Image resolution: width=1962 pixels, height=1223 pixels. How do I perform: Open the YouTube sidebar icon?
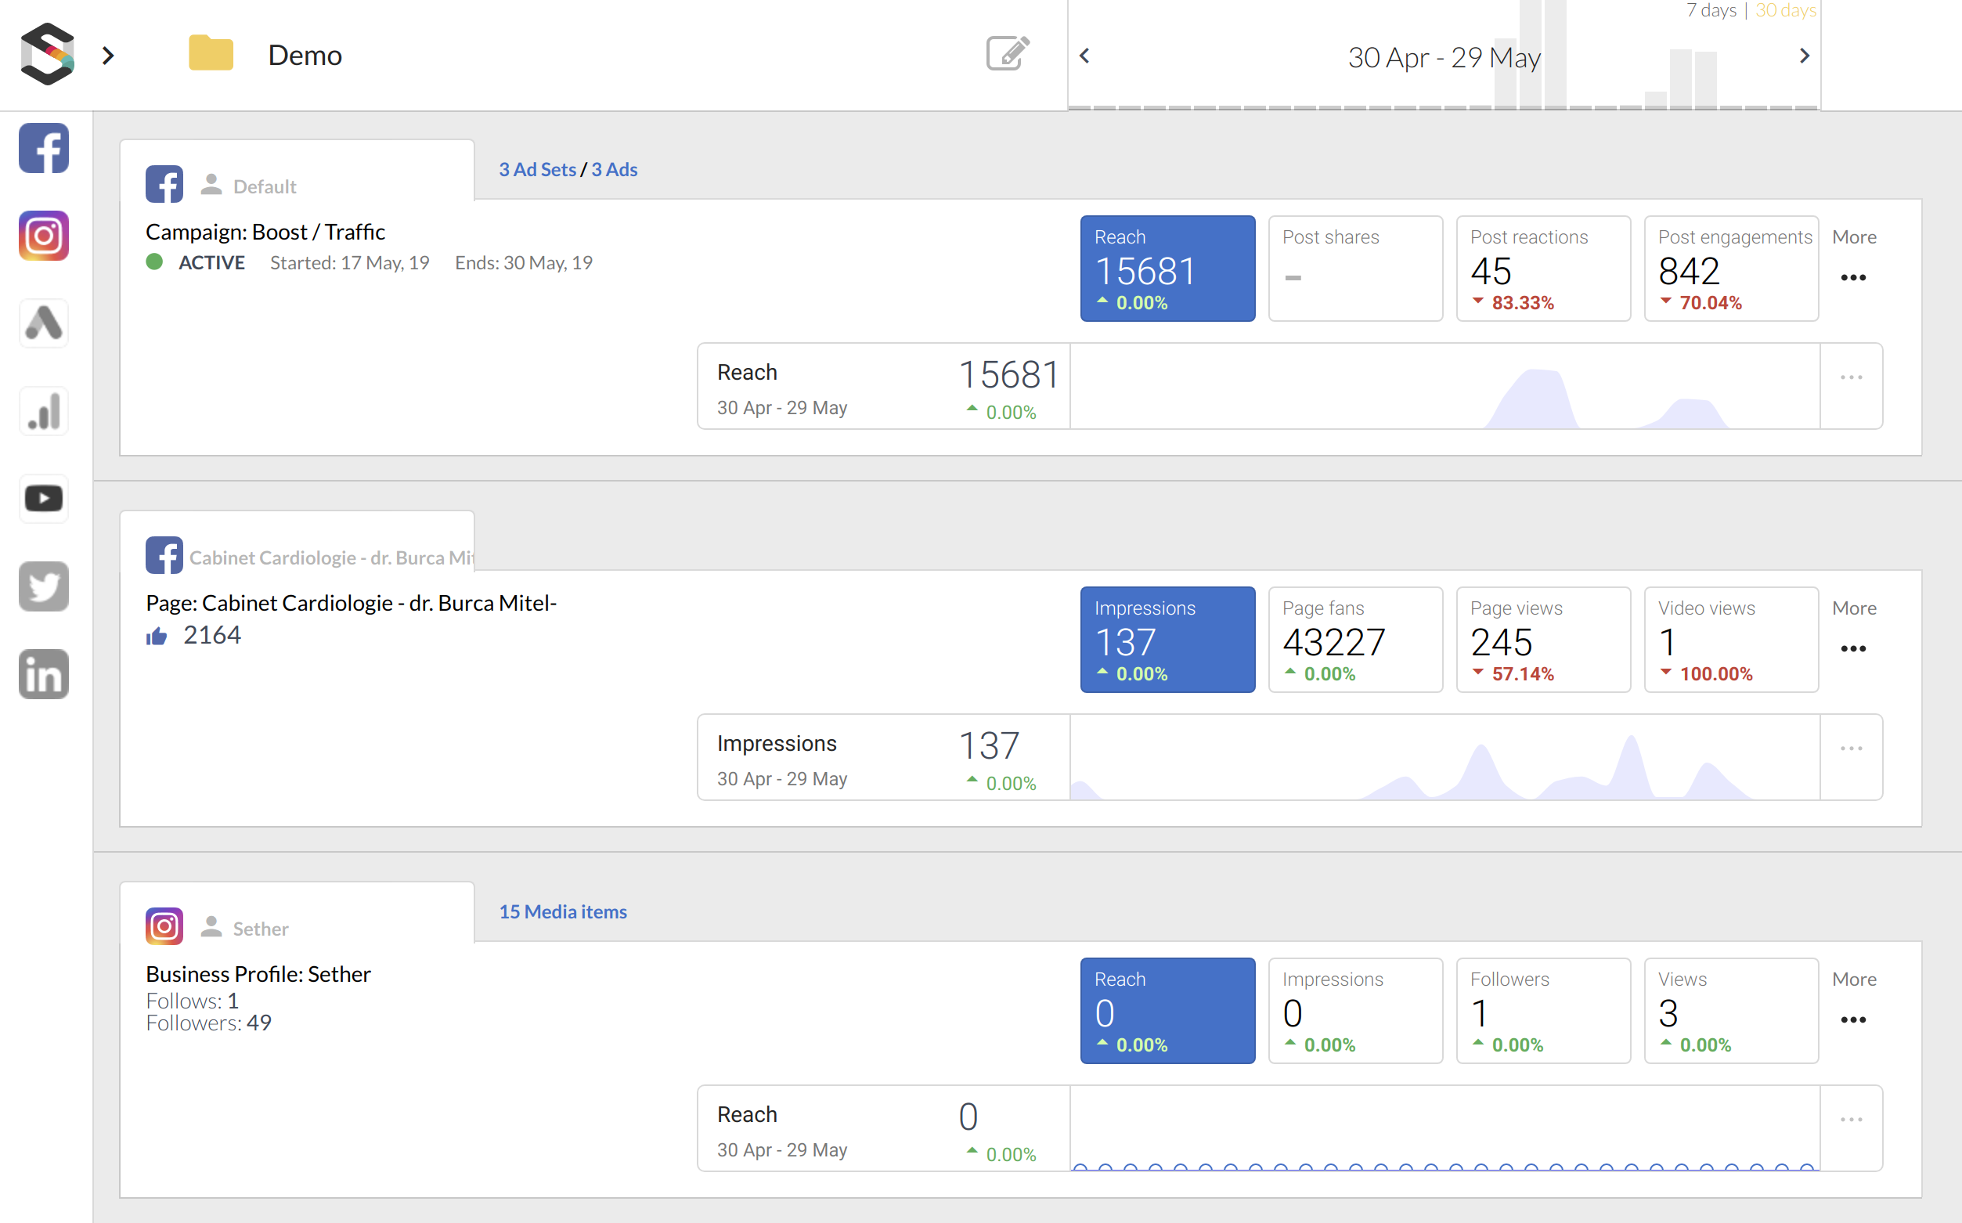(x=44, y=498)
